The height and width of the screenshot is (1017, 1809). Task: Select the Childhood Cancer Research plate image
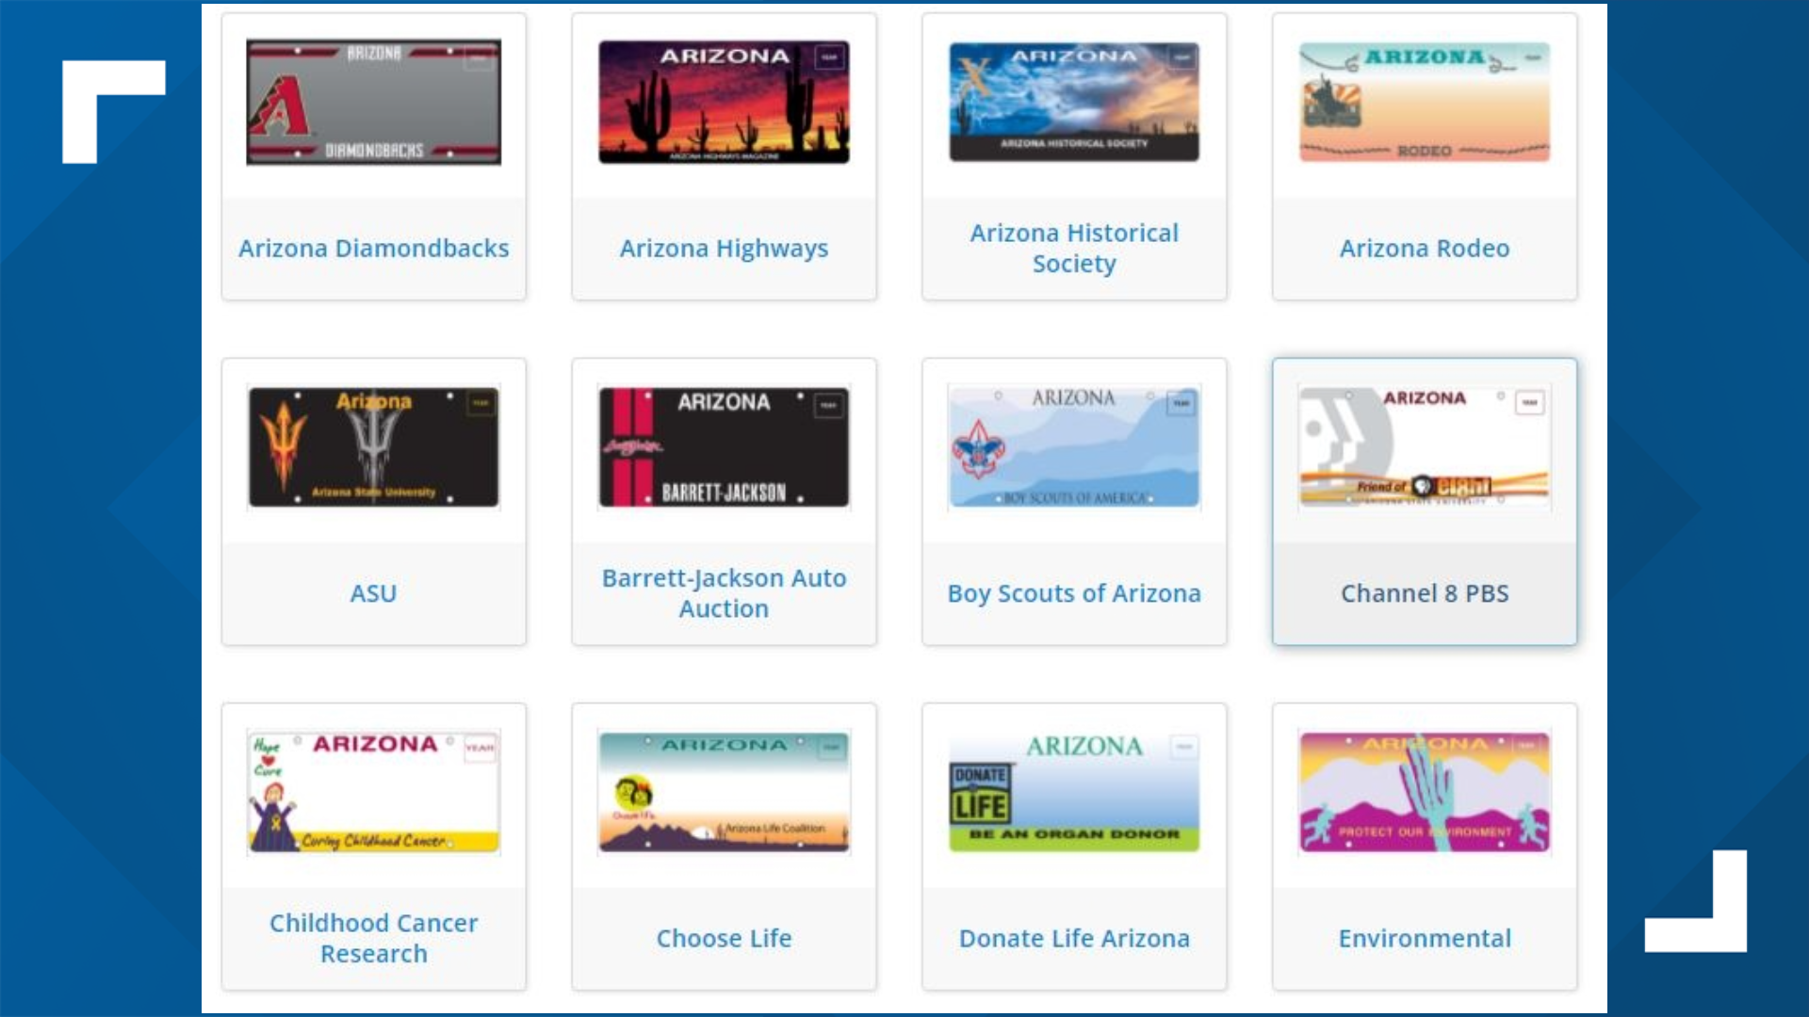point(373,791)
